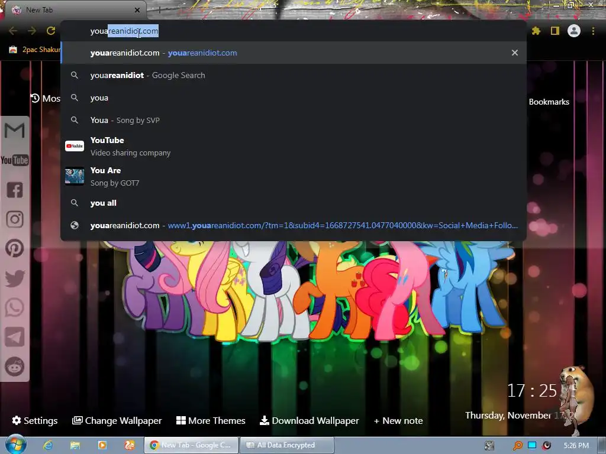Choose 'You Are - Song by GOT7' suggestion
Image resolution: width=606 pixels, height=454 pixels.
[294, 176]
